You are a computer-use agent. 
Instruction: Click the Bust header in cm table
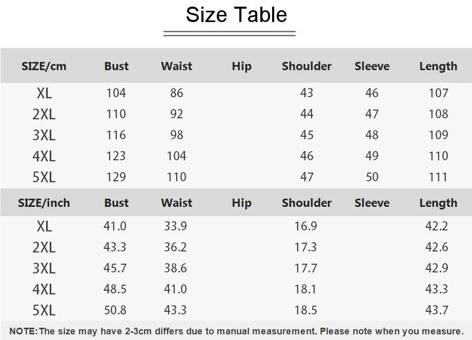(116, 66)
